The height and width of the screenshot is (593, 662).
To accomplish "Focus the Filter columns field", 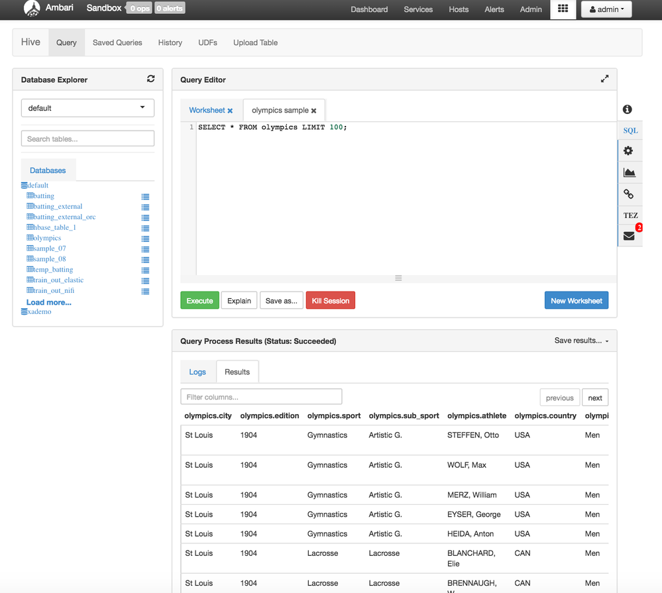I will (x=261, y=397).
